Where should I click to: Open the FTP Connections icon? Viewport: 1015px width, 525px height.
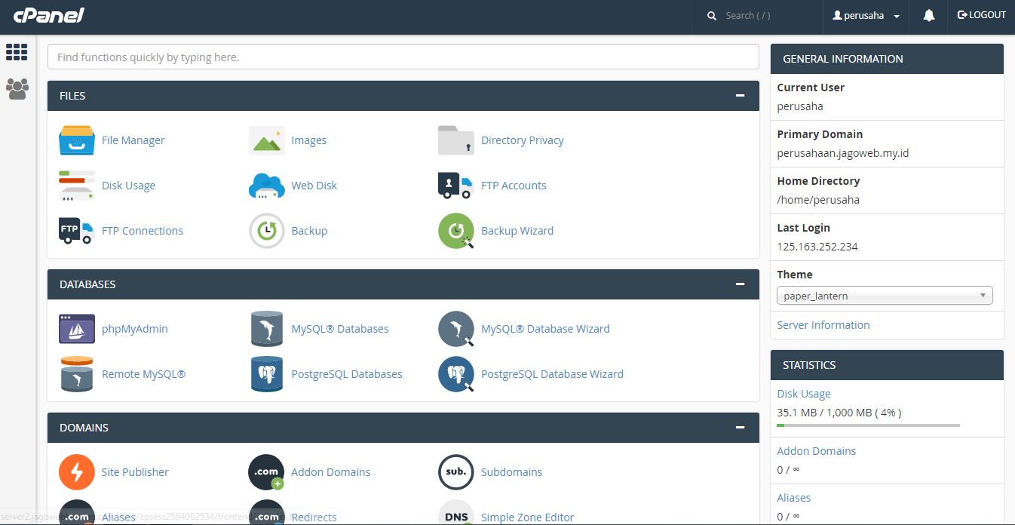77,231
